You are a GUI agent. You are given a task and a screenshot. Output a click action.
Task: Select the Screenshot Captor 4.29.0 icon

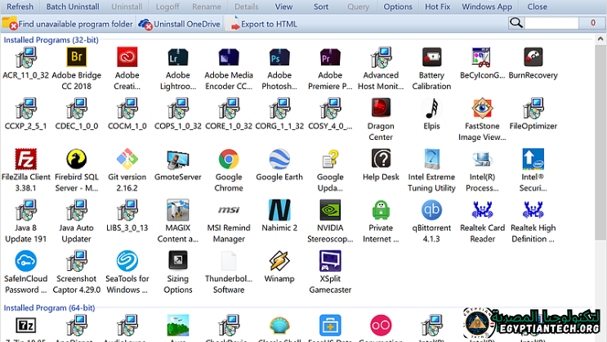76,260
